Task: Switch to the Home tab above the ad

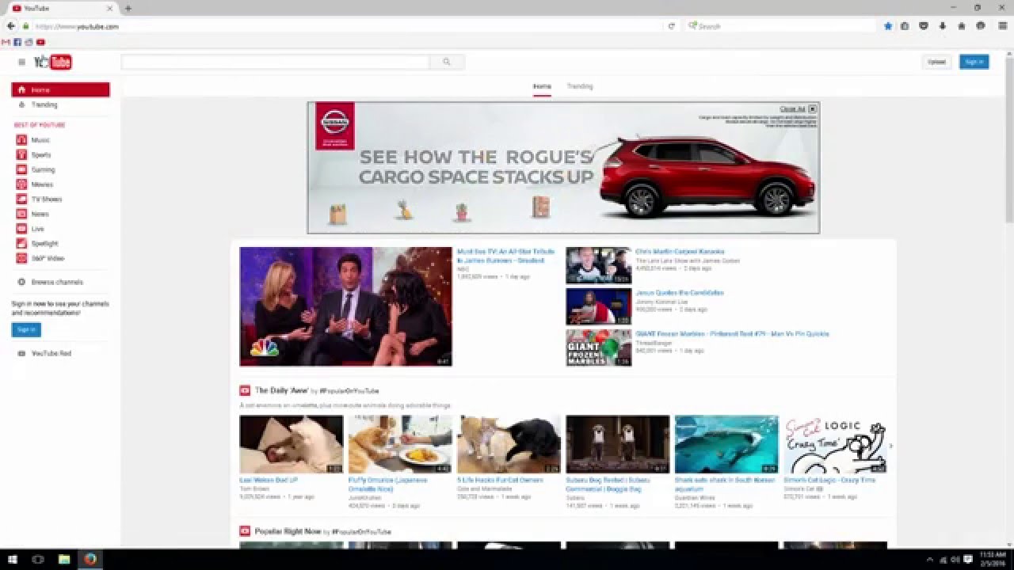Action: (542, 86)
